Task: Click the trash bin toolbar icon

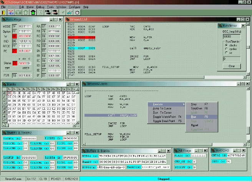Action: click(26, 12)
